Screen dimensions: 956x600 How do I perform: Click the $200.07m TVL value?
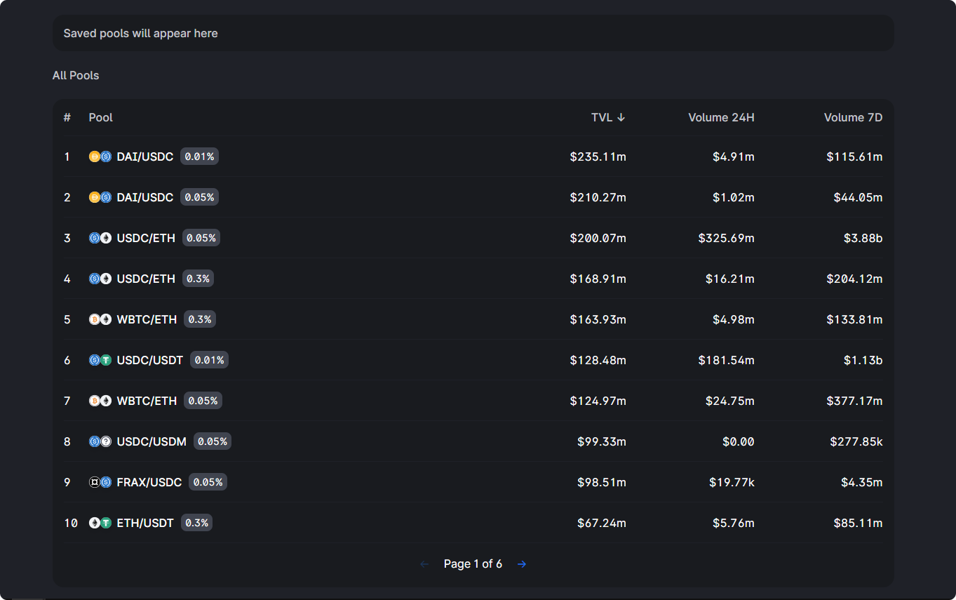click(x=598, y=238)
